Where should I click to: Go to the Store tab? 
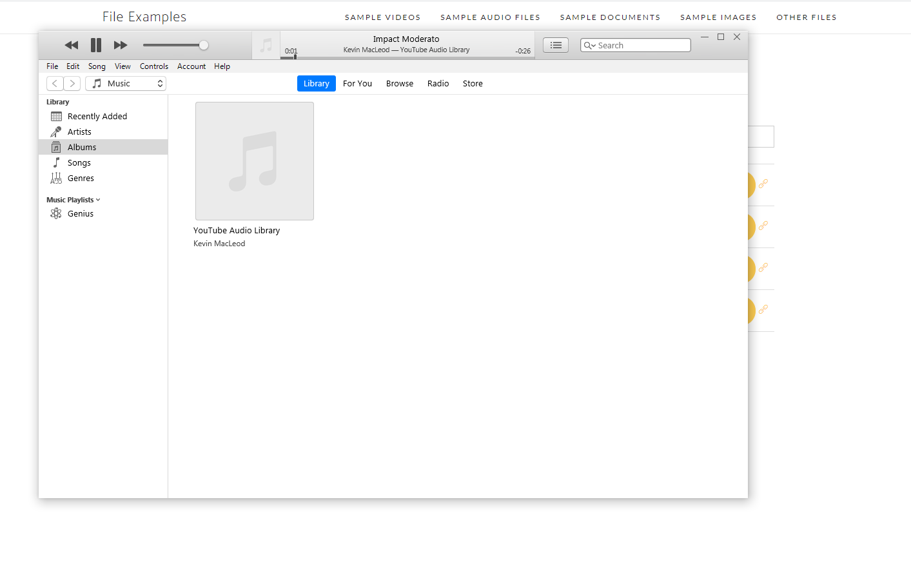(x=473, y=84)
